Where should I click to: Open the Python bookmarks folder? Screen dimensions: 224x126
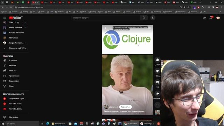click(117, 12)
